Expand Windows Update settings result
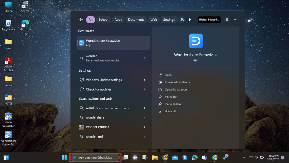Image resolution: width=289 pixels, height=163 pixels. click(145, 80)
